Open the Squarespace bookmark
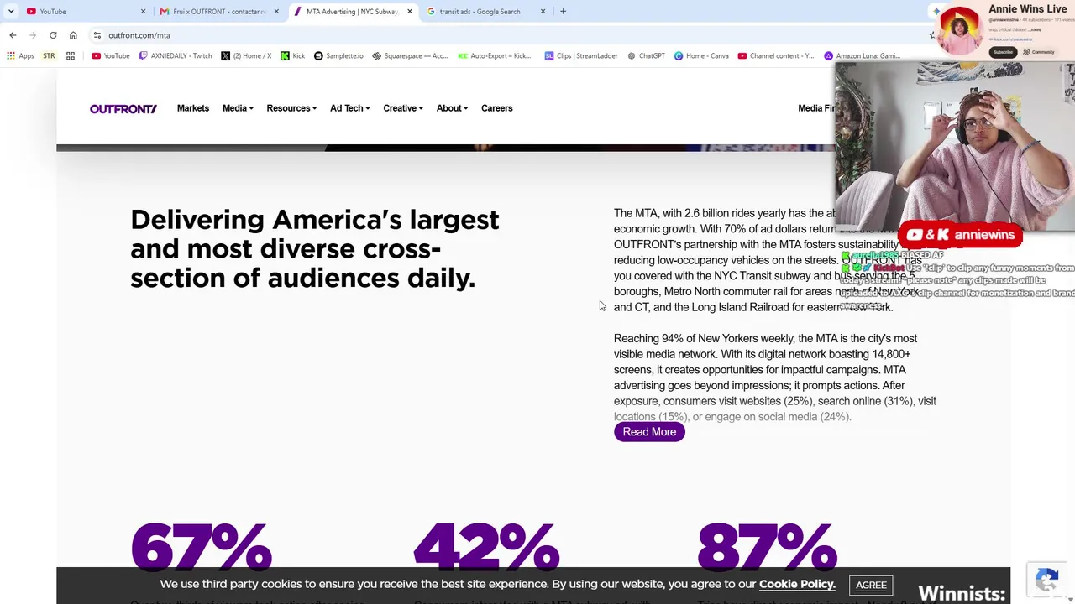 click(410, 56)
